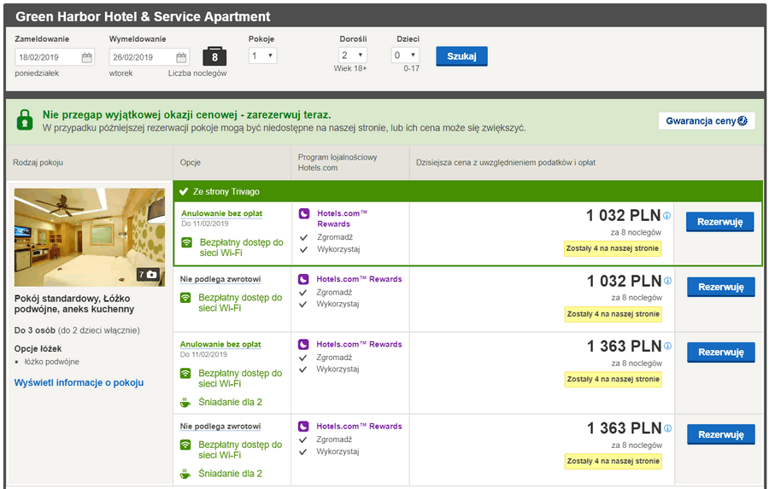Click Hotels.com Rewards purple moon icon in Trivago row
The image size is (769, 489).
tap(304, 213)
